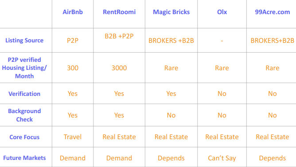Image resolution: width=296 pixels, height=167 pixels.
Task: Click the Travel cell in Core Focus
Action: pyautogui.click(x=73, y=137)
